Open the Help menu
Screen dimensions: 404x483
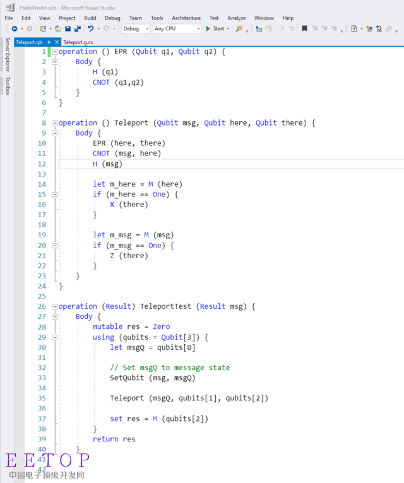point(288,18)
